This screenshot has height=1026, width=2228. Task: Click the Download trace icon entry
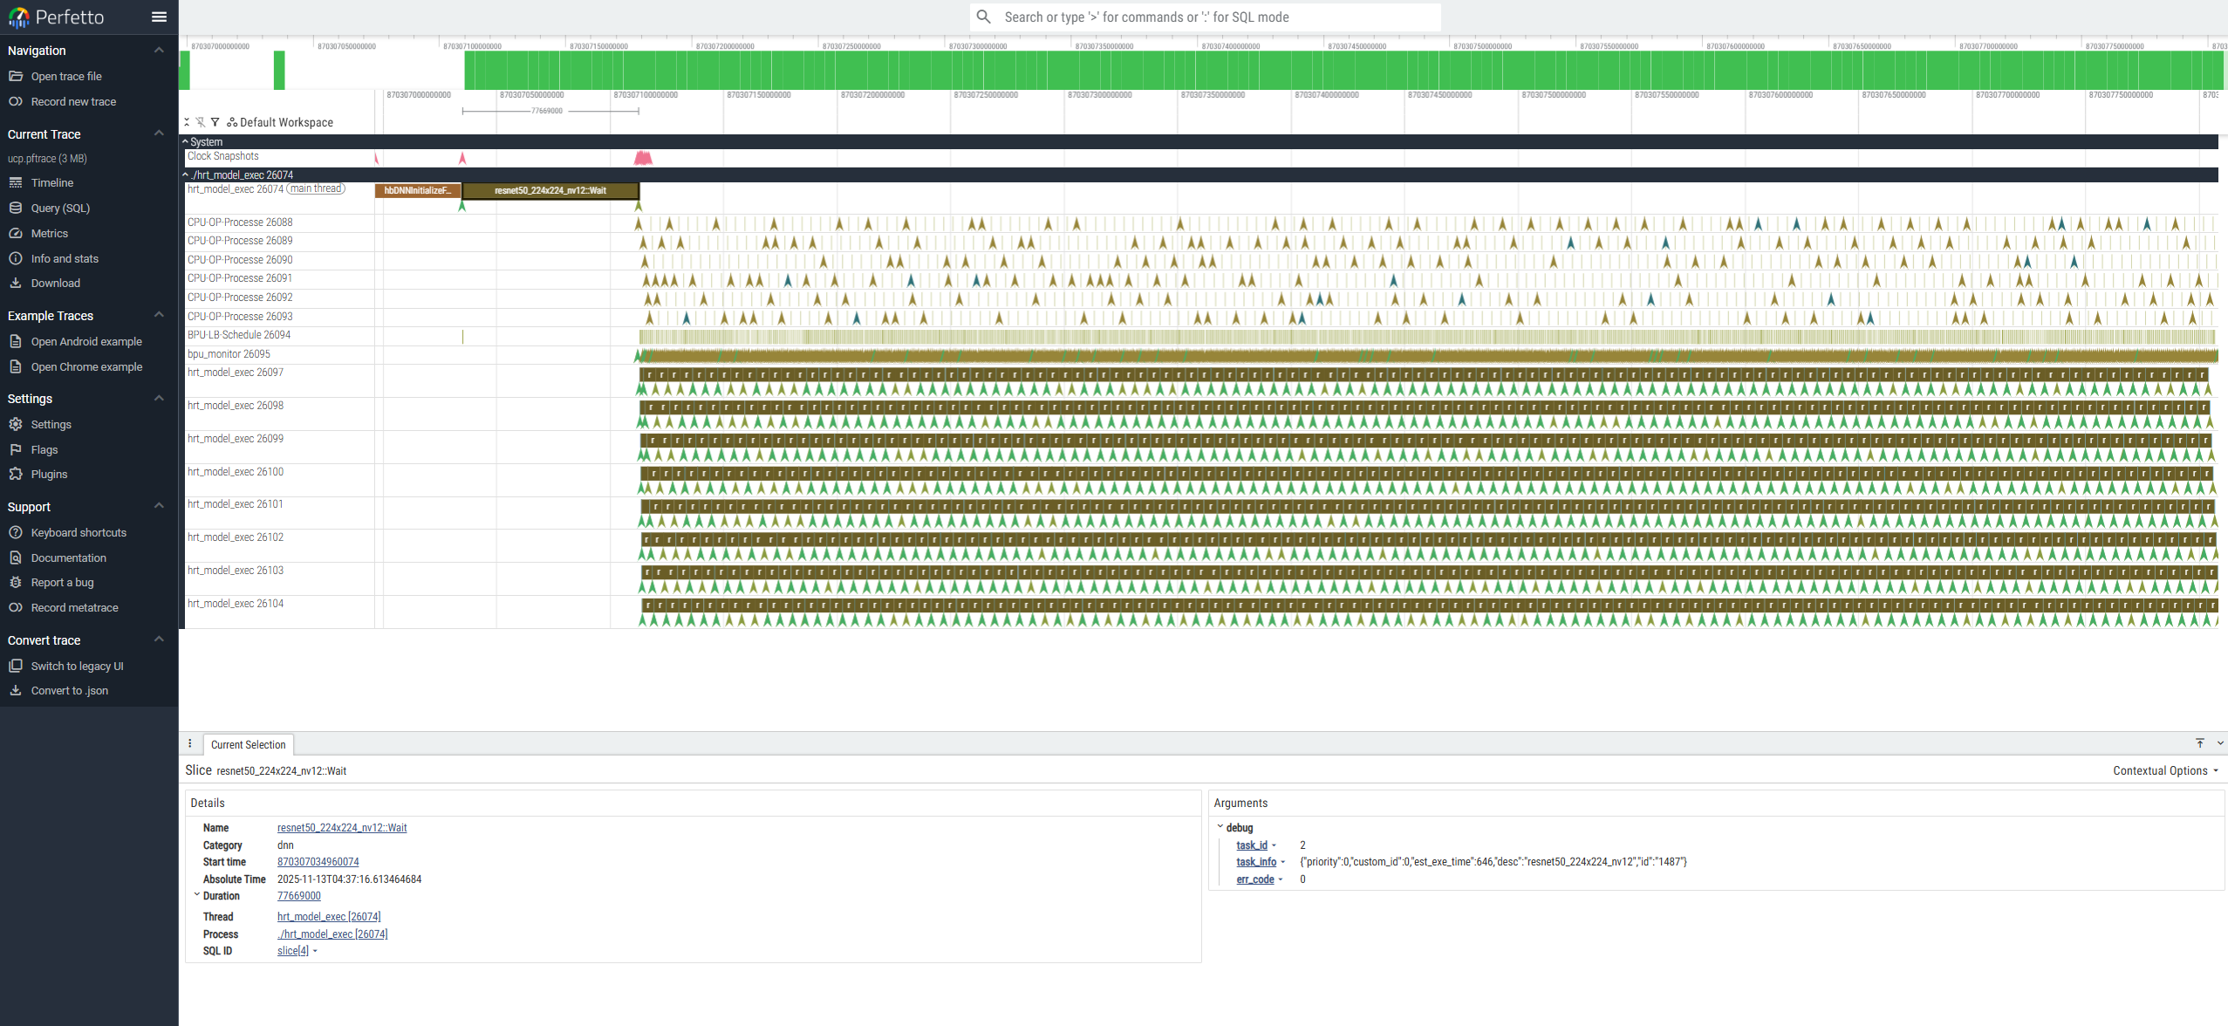(x=55, y=283)
